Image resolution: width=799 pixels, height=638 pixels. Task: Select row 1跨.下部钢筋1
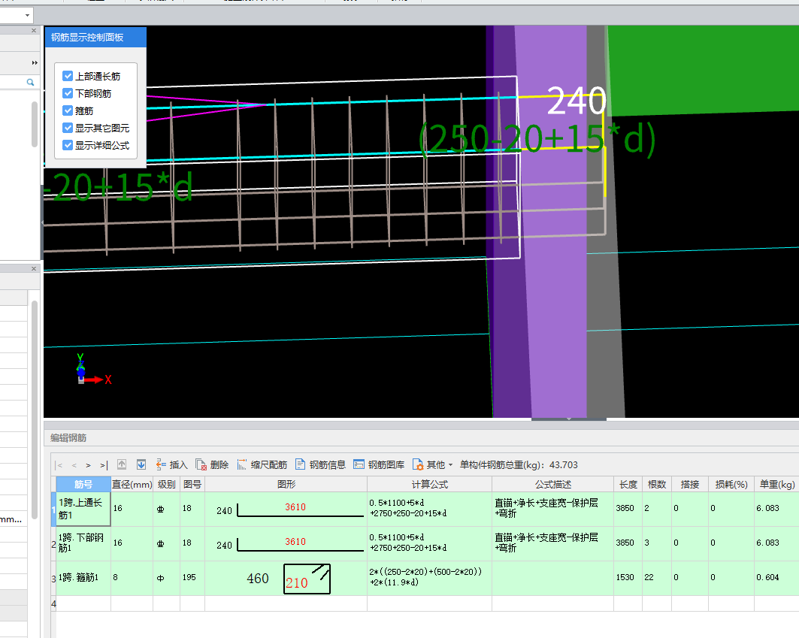click(83, 543)
